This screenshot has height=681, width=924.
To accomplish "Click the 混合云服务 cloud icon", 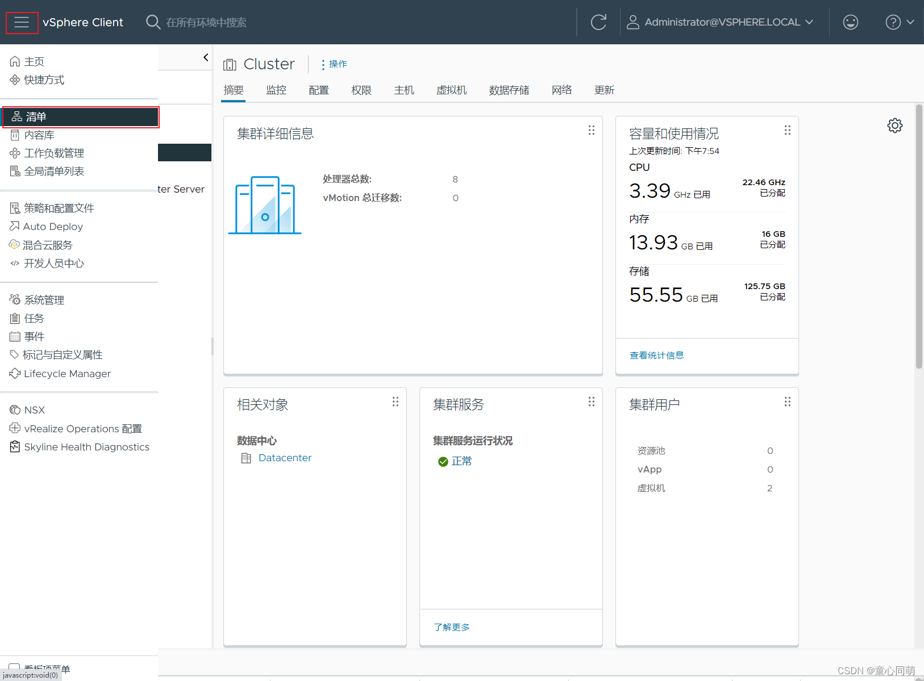I will [x=14, y=245].
